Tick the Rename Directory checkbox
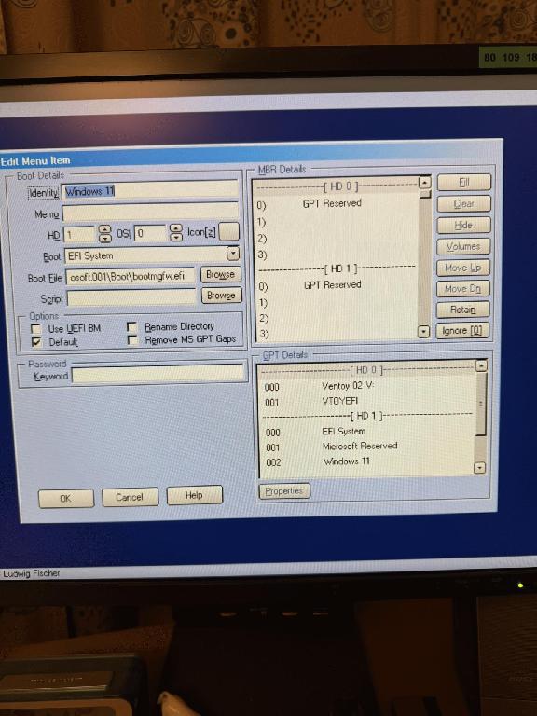Screen dimensions: 537x716 click(132, 327)
